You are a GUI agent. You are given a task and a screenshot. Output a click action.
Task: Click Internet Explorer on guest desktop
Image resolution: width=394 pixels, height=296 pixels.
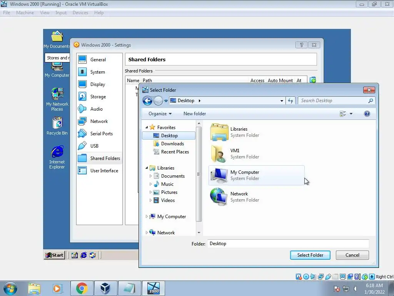click(57, 157)
